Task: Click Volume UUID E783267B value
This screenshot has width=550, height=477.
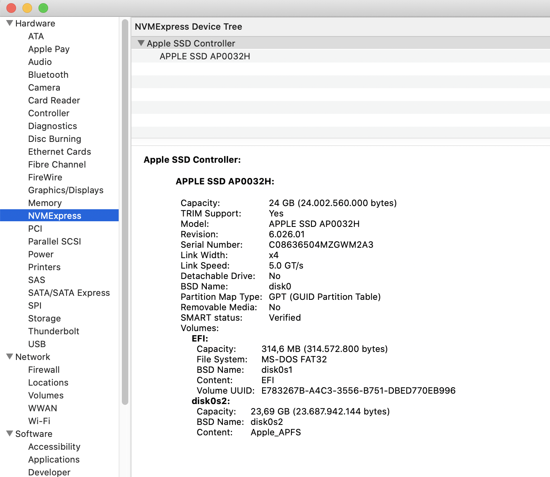Action: [358, 390]
